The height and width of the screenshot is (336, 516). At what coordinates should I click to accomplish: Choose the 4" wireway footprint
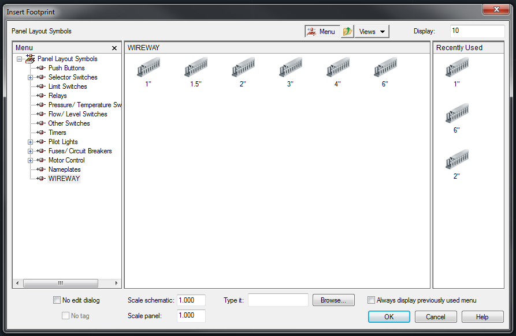339,68
